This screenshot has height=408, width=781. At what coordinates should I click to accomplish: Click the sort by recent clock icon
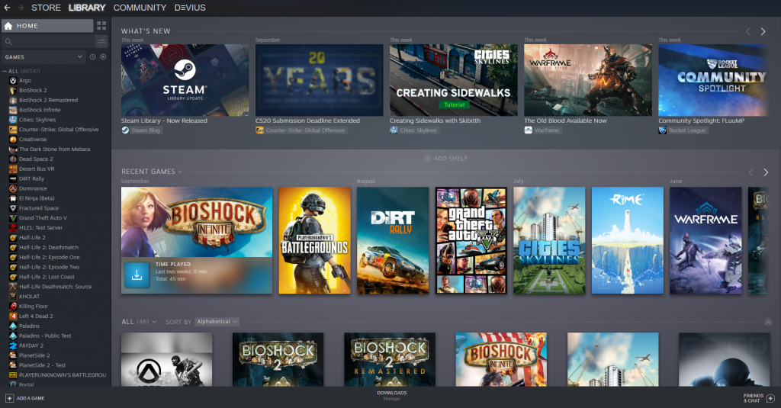(x=92, y=57)
